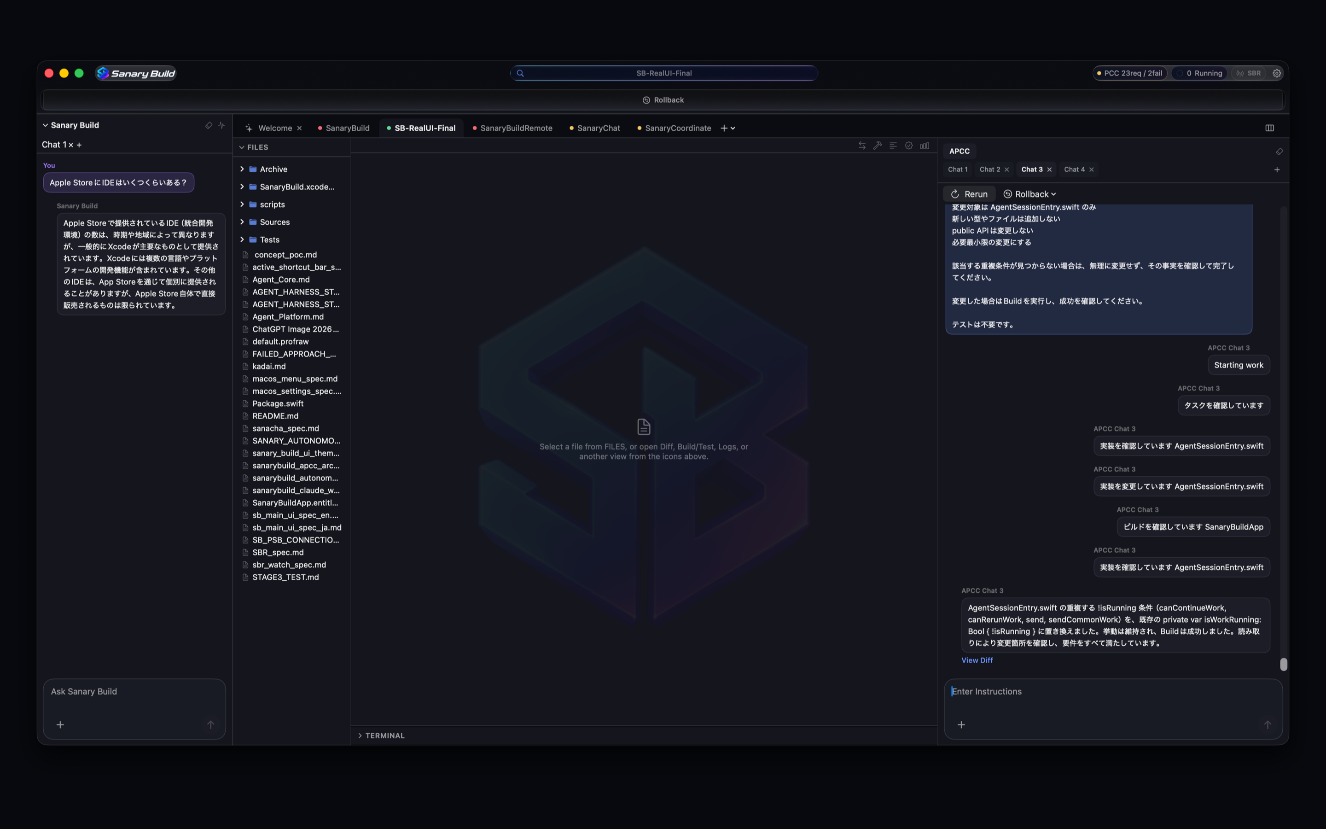Viewport: 1326px width, 829px height.
Task: Click the 0 Running status pill
Action: coord(1199,73)
